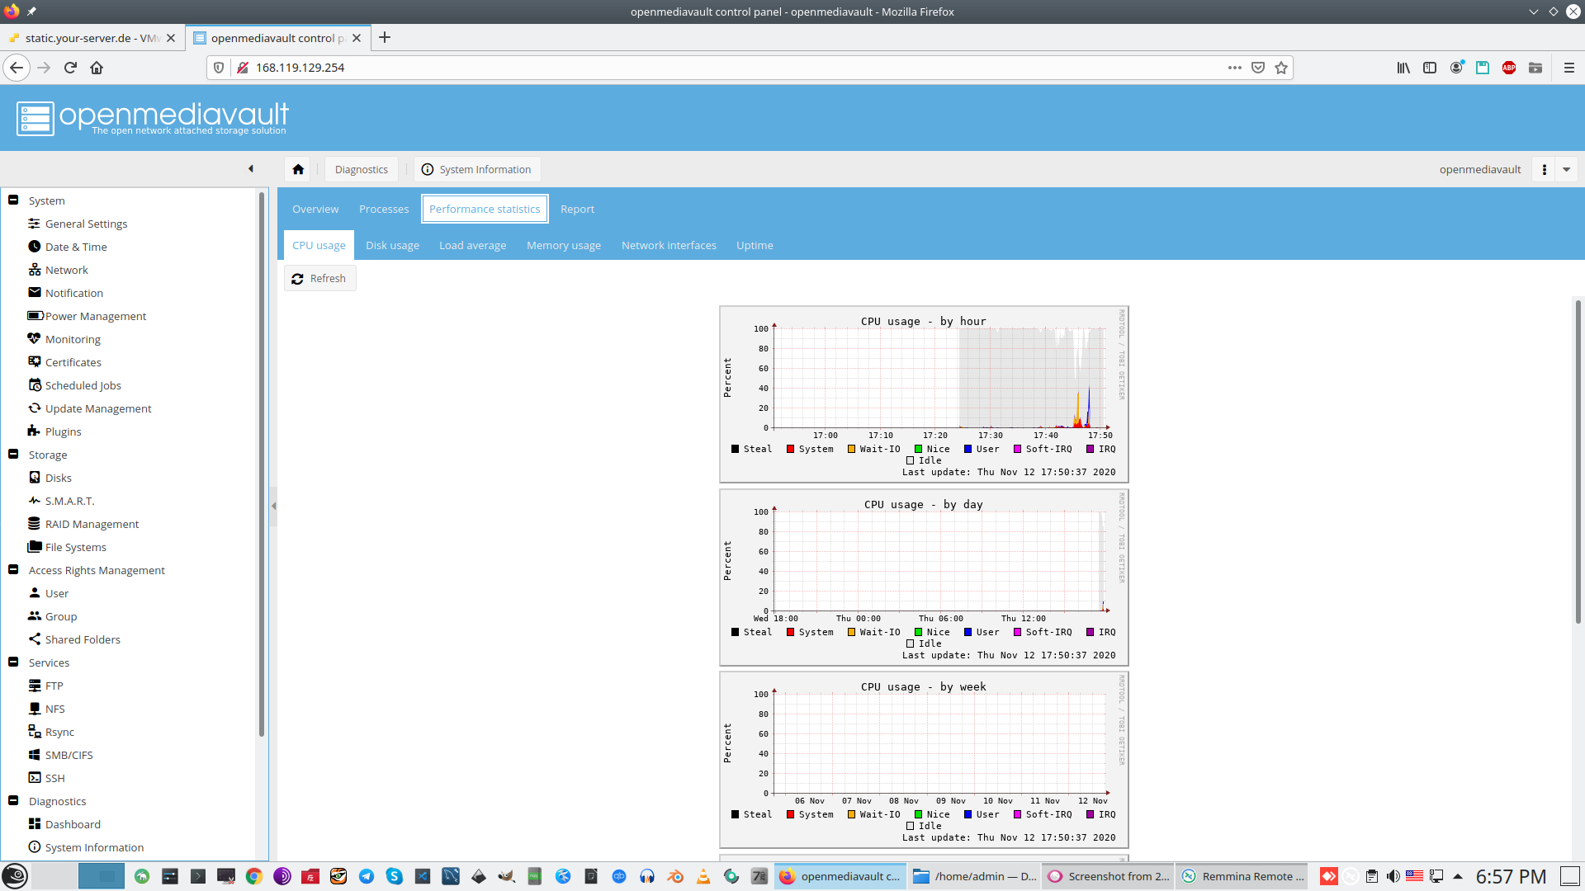The width and height of the screenshot is (1585, 891).
Task: Open Power Management settings
Action: coord(95,316)
